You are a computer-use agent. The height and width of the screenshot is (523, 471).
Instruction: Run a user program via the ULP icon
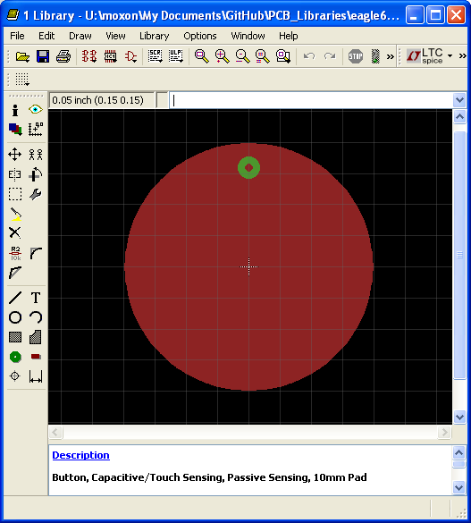pyautogui.click(x=176, y=56)
